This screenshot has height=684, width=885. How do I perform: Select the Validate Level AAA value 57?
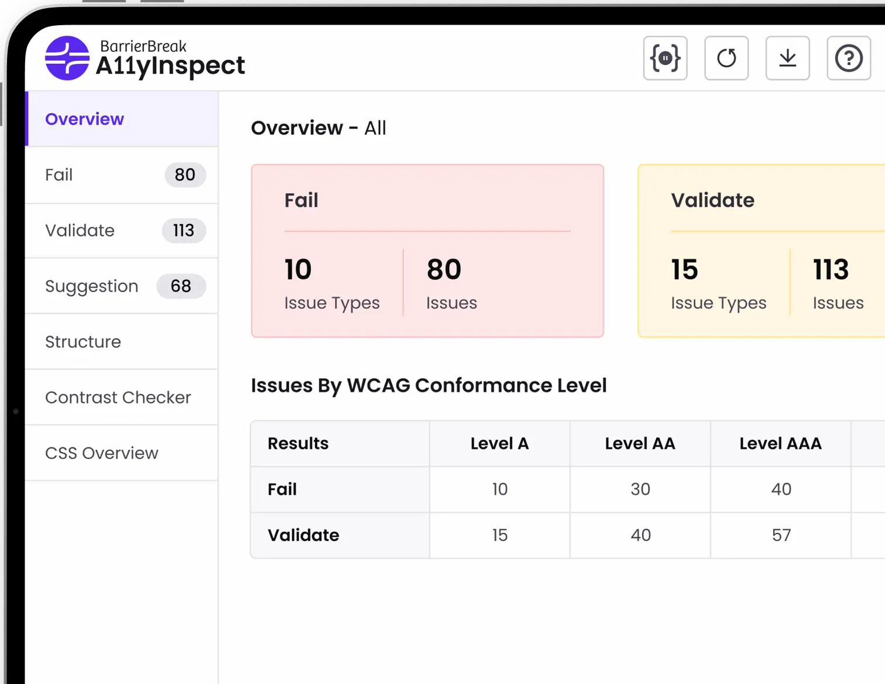tap(781, 535)
